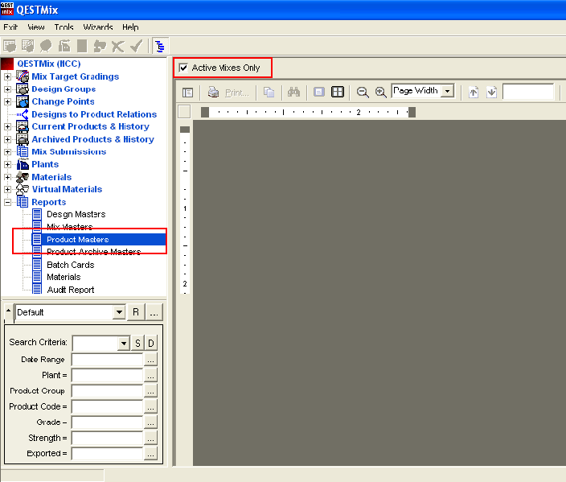Expand Mix Target Gradings node
The height and width of the screenshot is (482, 566).
coord(7,76)
